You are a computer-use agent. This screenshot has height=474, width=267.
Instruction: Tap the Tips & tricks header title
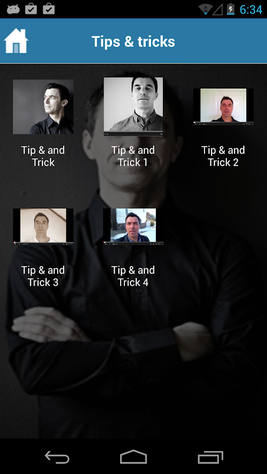point(133,42)
